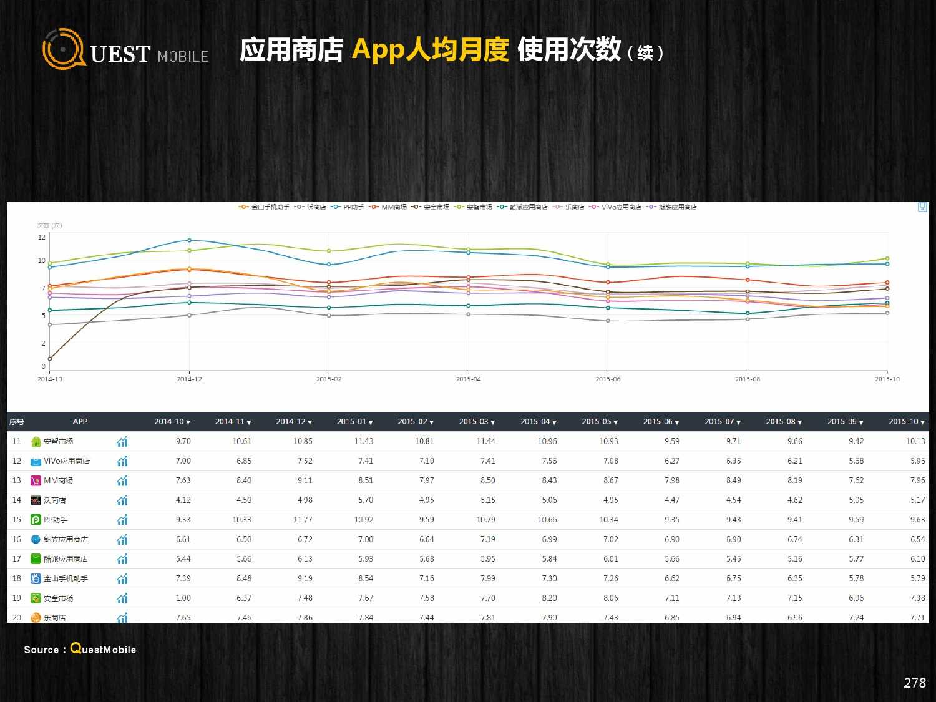Click the MM商场 shopping cart icon
936x702 pixels.
click(x=36, y=480)
